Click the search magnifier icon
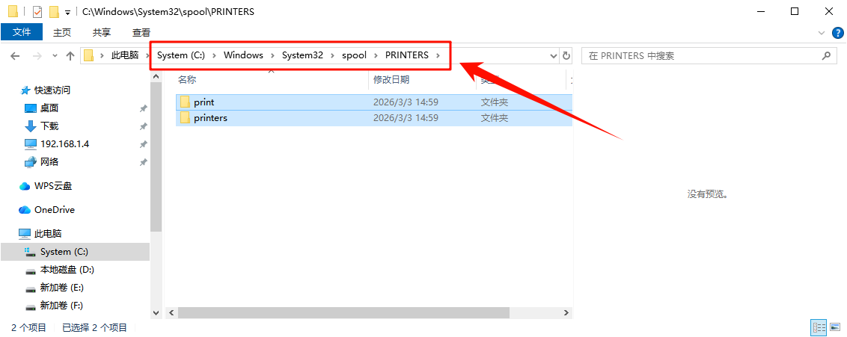847x337 pixels. click(x=826, y=56)
